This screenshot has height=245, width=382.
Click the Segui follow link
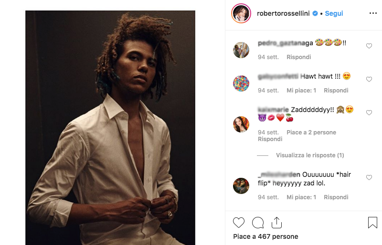pyautogui.click(x=334, y=13)
